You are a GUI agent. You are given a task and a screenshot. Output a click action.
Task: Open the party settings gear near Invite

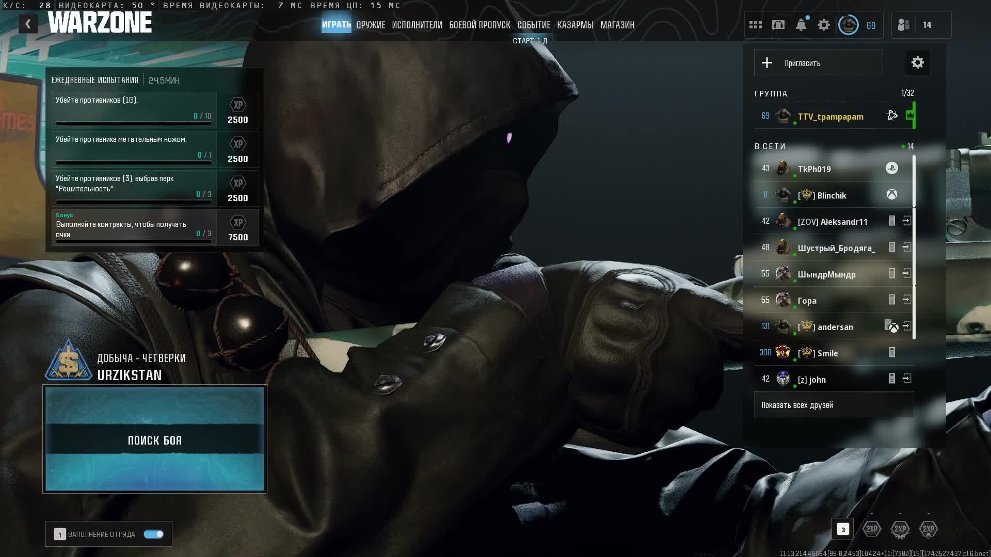917,63
